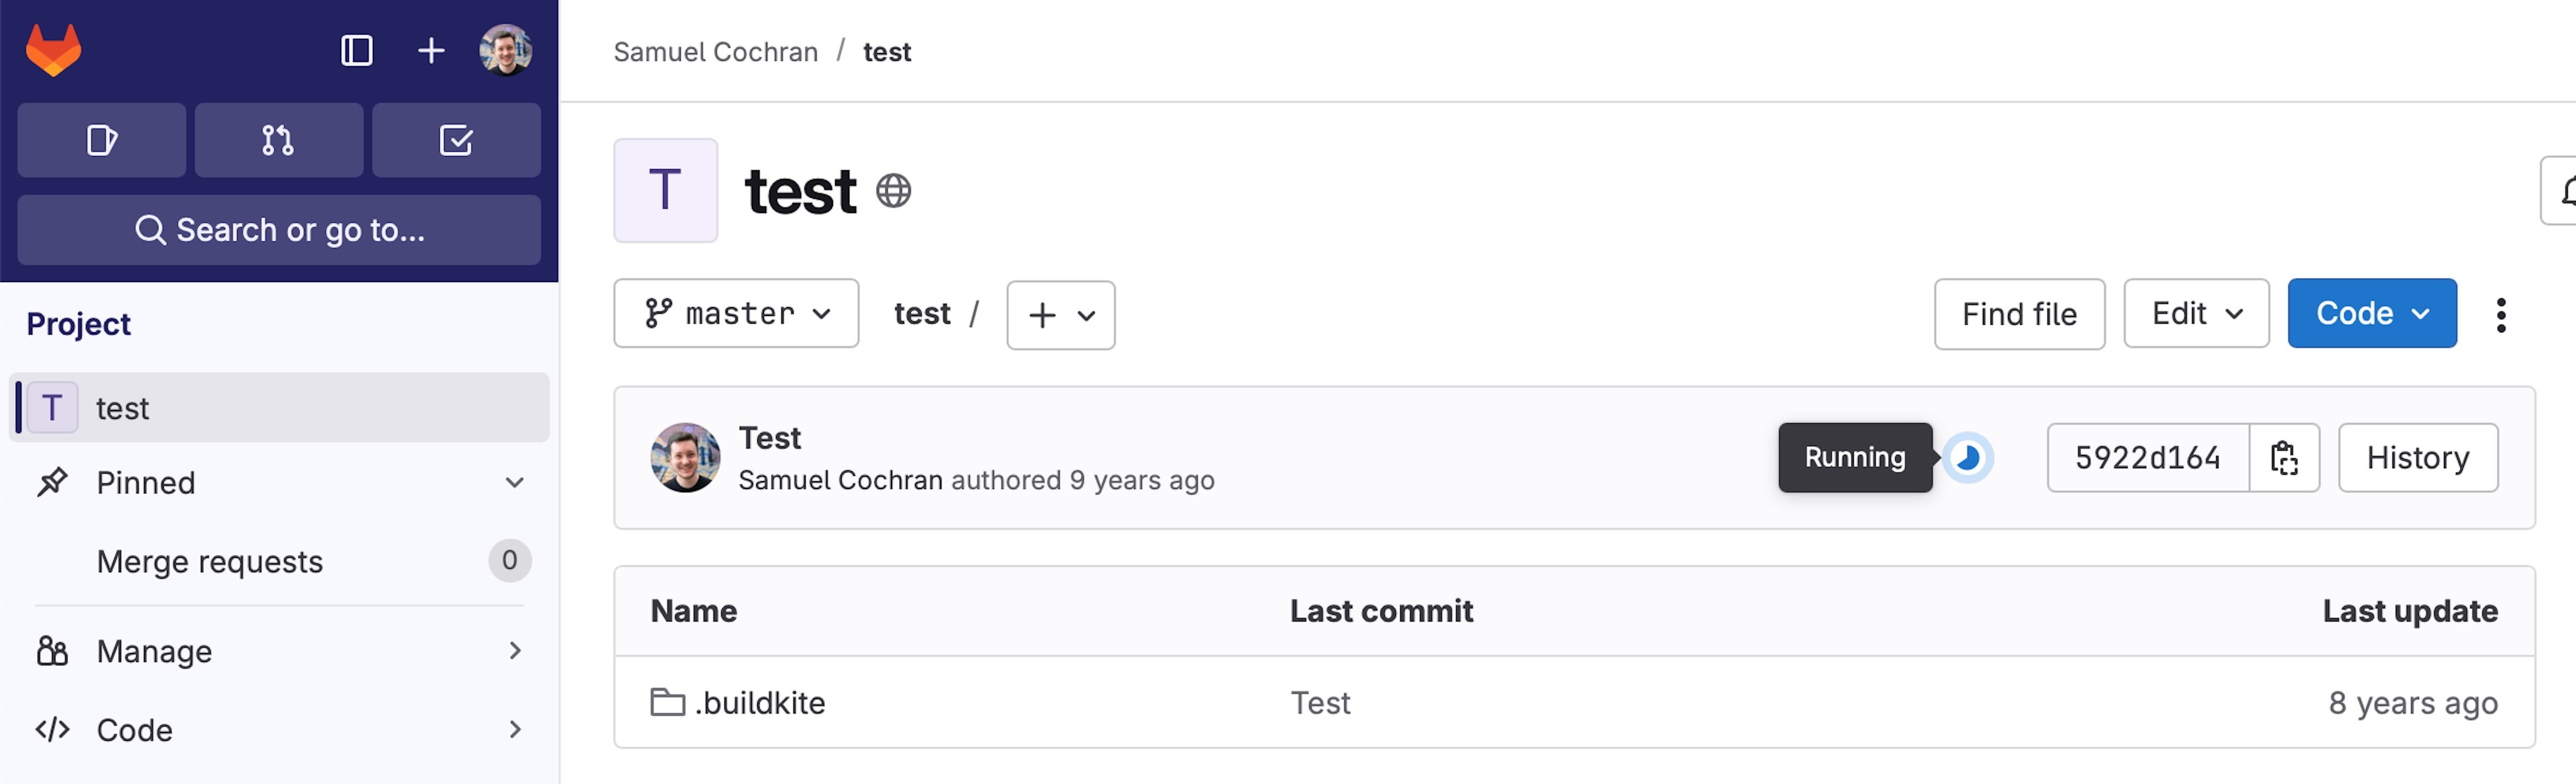Click the Find file button
Viewport: 2576px width, 784px height.
(x=2018, y=313)
